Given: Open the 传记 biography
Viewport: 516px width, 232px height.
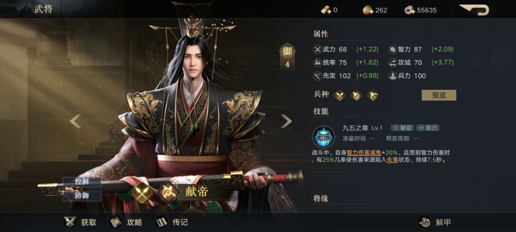Looking at the screenshot, I should coord(171,222).
